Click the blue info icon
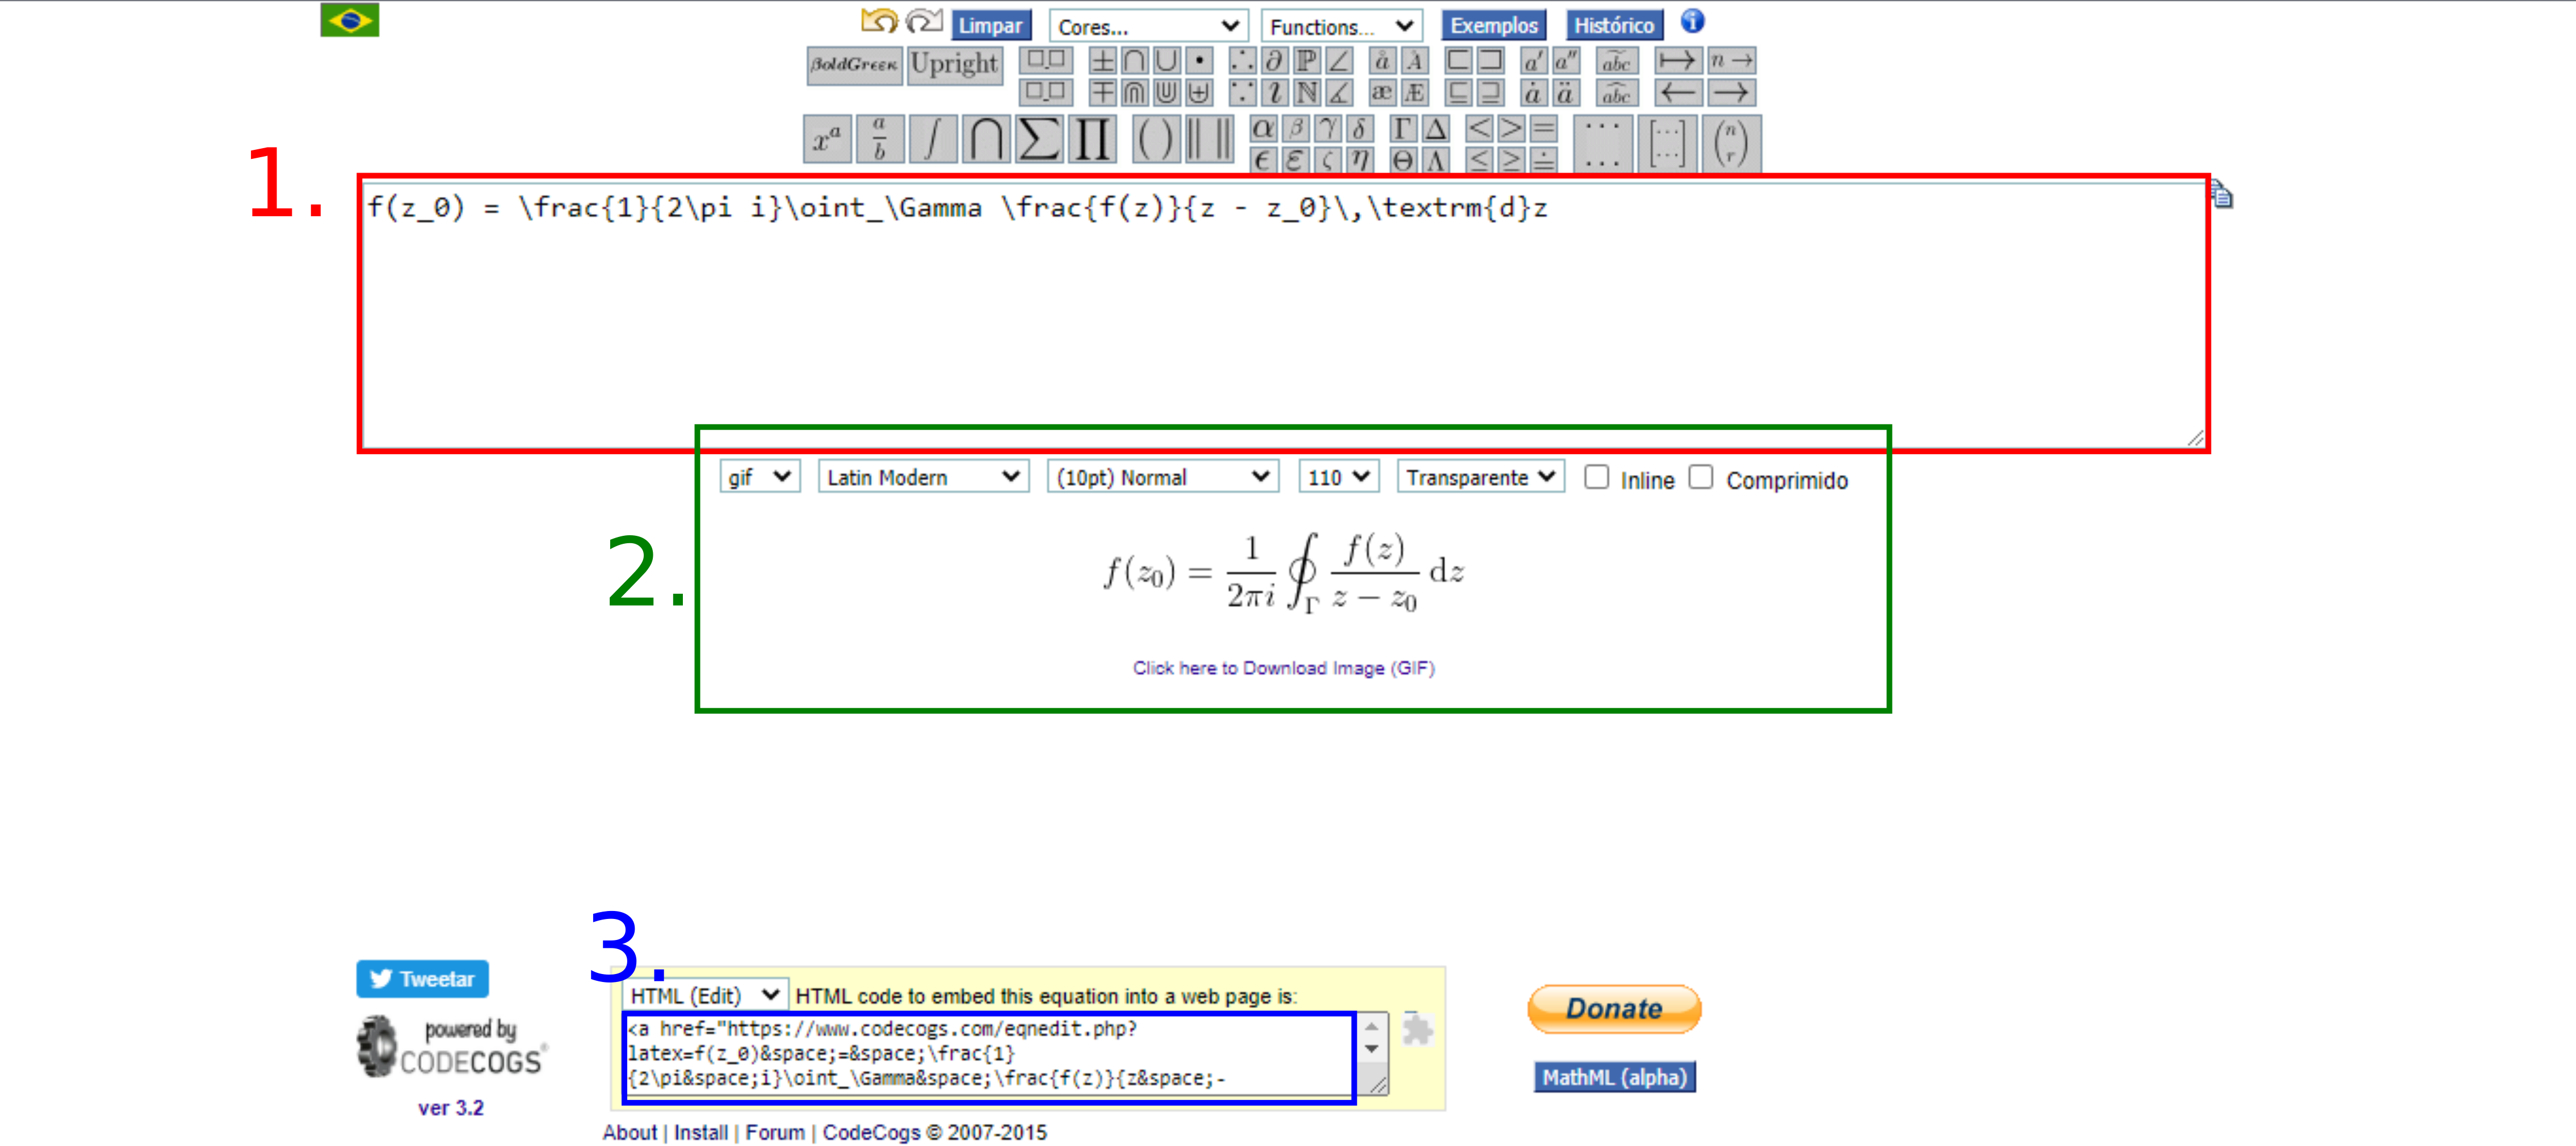 pos(1692,21)
